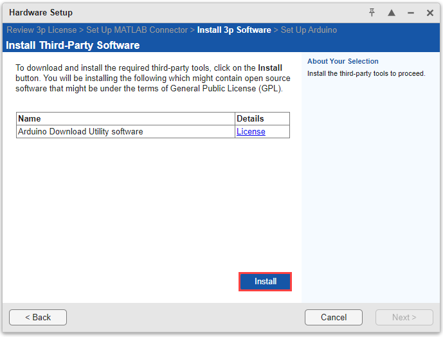Select the Set Up MATLAB Connector breadcrumb
Screen dimensions: 443x337
pyautogui.click(x=137, y=30)
